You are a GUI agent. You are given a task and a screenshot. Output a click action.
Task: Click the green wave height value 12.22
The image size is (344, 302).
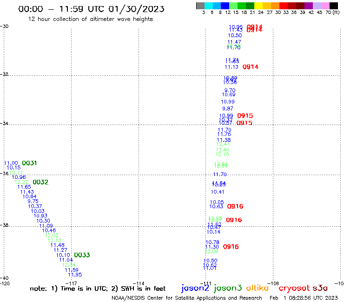click(x=21, y=182)
